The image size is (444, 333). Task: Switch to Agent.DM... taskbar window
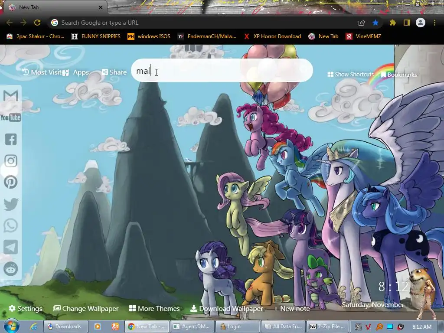coord(193,326)
